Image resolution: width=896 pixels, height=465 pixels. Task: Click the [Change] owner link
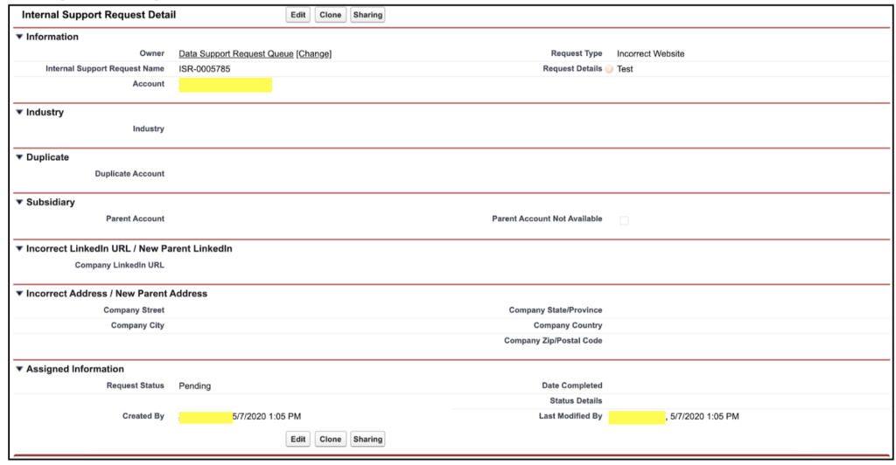click(314, 54)
